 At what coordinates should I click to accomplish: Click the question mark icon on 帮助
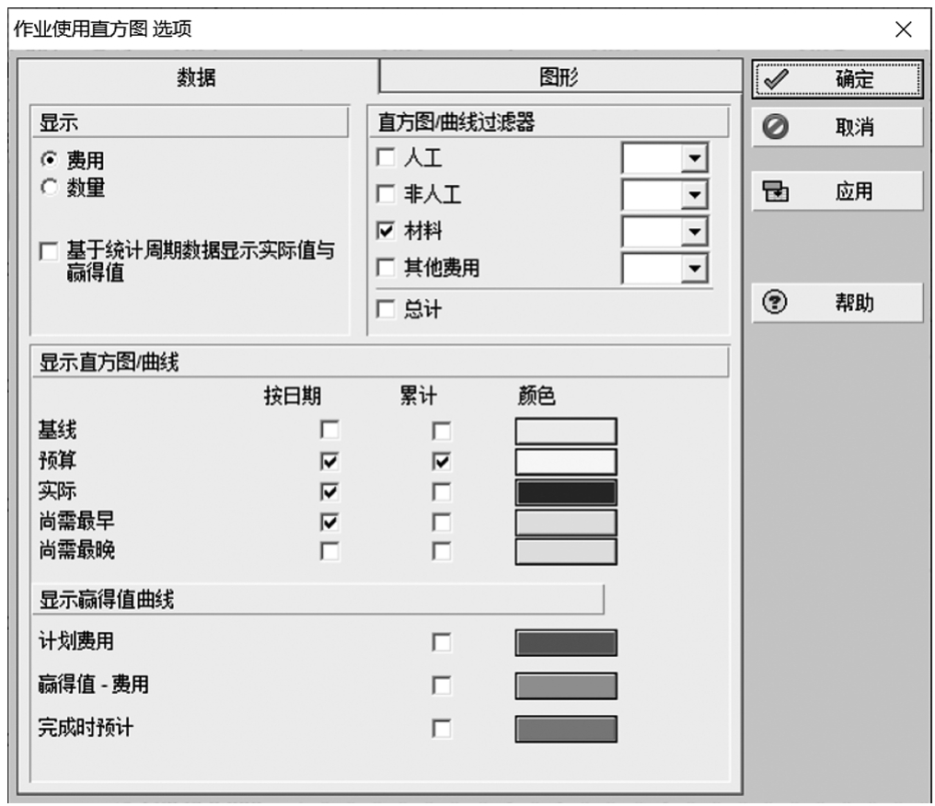tap(776, 304)
